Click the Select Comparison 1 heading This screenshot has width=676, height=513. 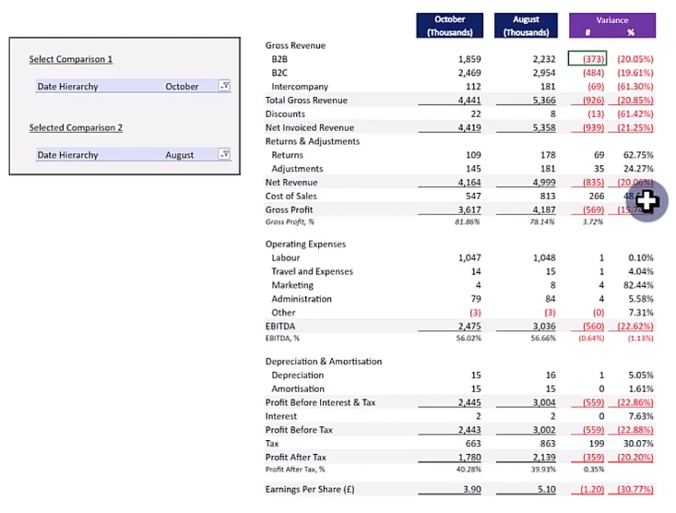click(71, 59)
